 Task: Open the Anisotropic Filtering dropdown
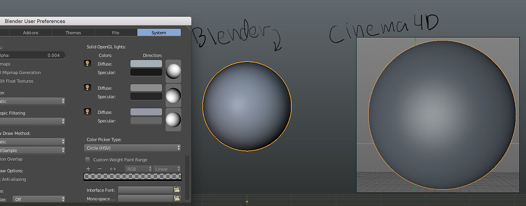[32, 121]
